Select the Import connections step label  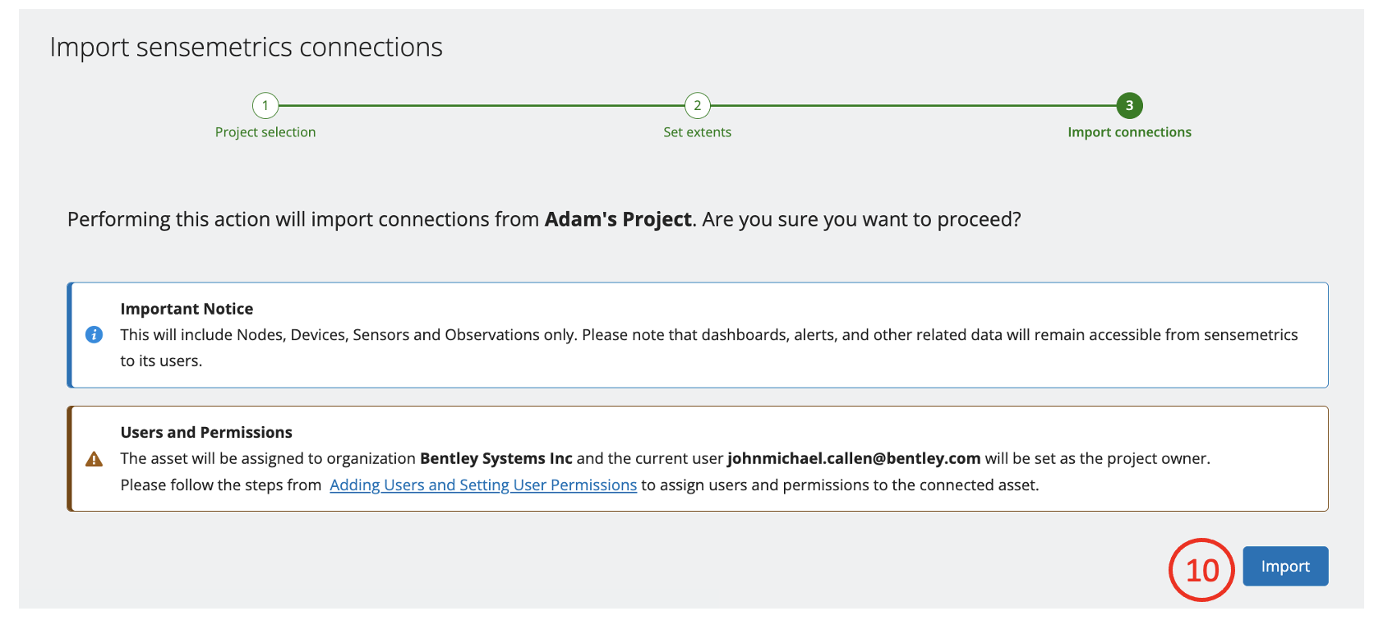1129,132
